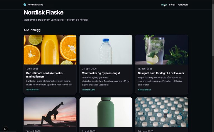The height and width of the screenshot is (132, 214).
Task: Open the Blogg menu item
Action: pyautogui.click(x=172, y=5)
